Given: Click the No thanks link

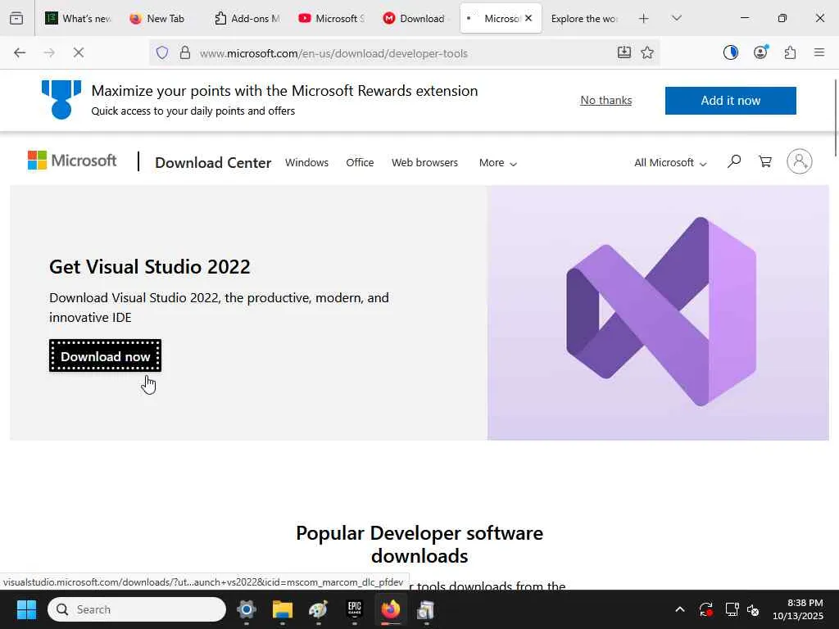Looking at the screenshot, I should coord(605,100).
